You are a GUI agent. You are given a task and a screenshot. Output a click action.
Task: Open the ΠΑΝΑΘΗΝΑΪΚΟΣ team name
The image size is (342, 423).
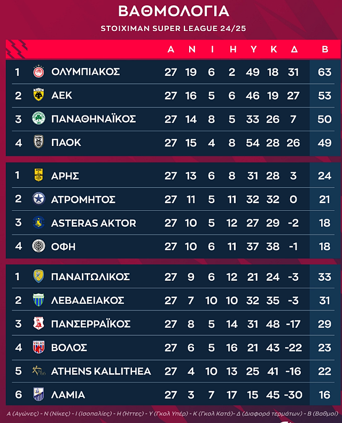click(94, 119)
